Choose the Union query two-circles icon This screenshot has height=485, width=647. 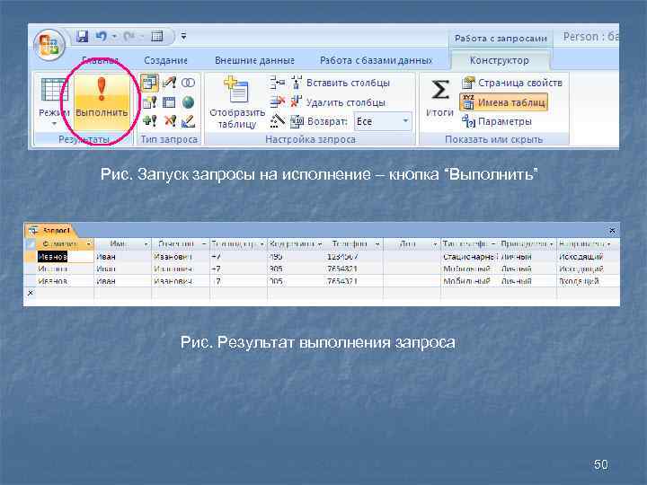(188, 83)
